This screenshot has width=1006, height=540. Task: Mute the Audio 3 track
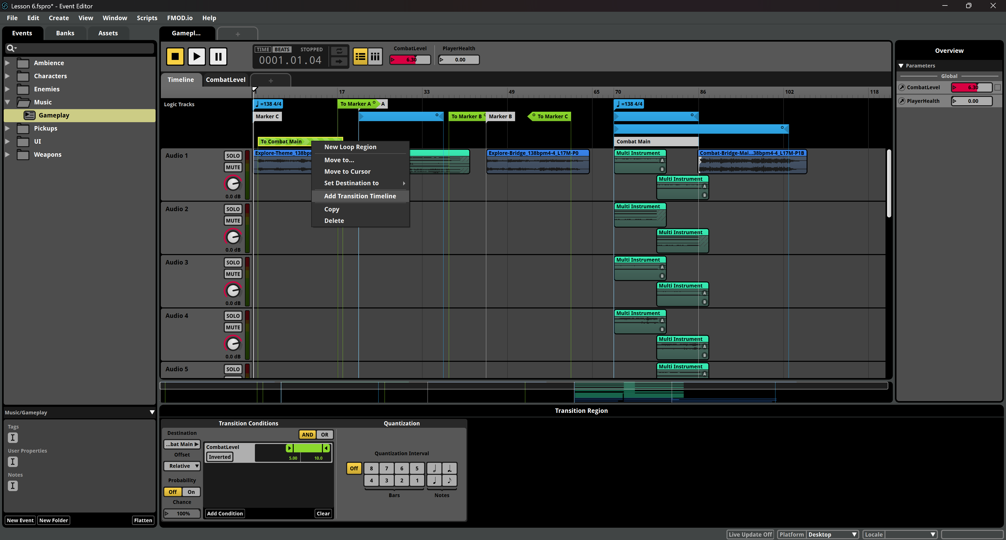[x=233, y=274]
